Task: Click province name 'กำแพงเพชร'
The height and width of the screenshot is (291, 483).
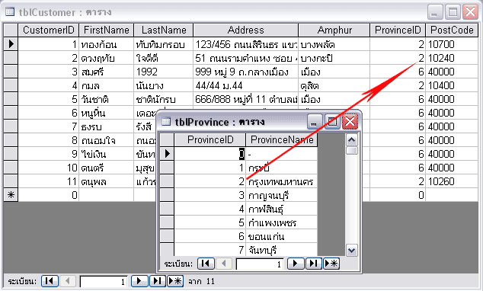Action: pyautogui.click(x=282, y=222)
